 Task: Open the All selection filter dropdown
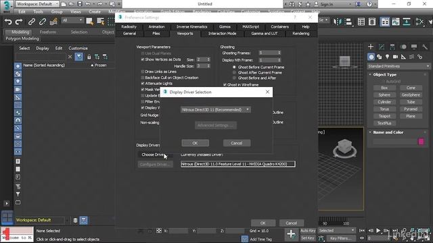tap(72, 20)
